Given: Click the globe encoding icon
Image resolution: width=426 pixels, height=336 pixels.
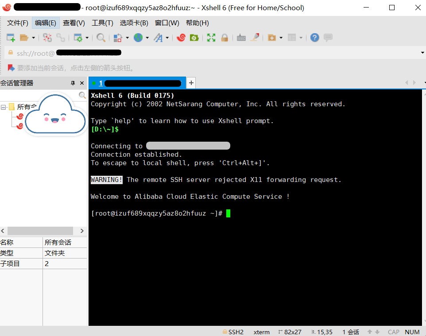Looking at the screenshot, I should [x=138, y=38].
